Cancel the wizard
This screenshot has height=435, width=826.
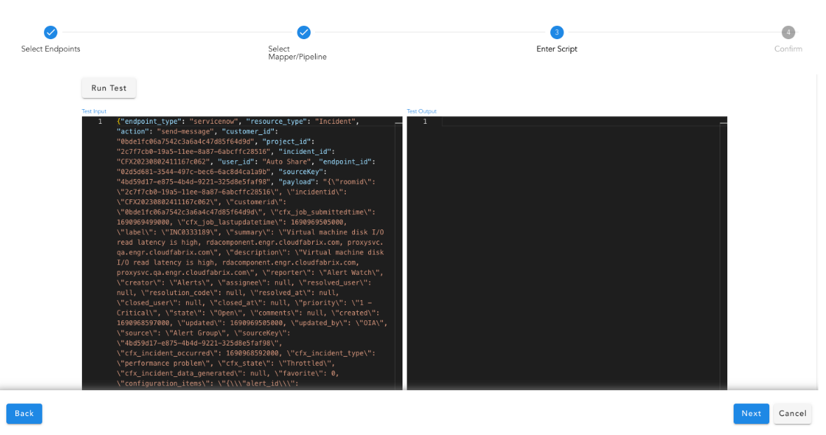[792, 413]
